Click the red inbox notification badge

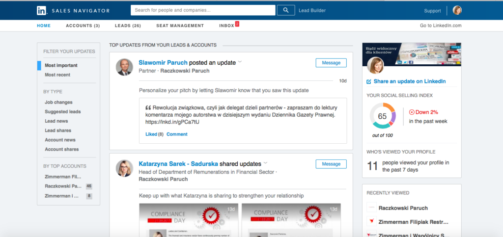click(237, 24)
